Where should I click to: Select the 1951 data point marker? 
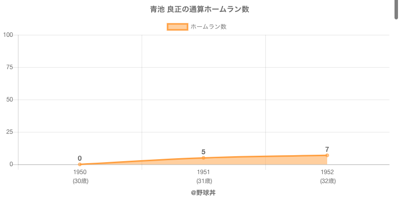203,158
